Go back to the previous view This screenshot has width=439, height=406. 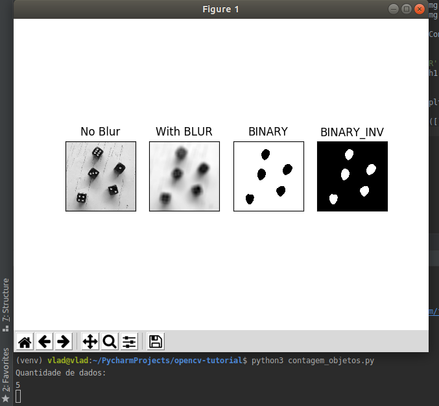click(45, 342)
